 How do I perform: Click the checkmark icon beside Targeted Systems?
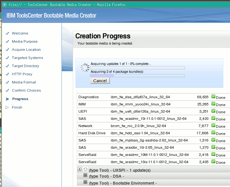click(x=7, y=58)
